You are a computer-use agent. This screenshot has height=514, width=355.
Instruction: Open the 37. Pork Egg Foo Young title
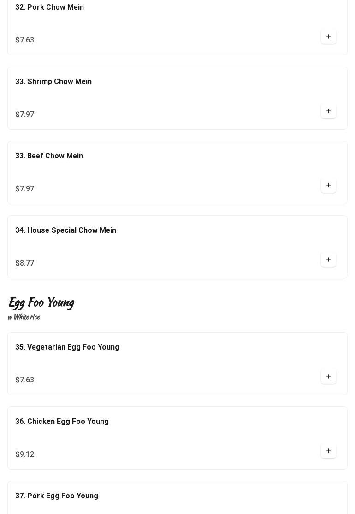(x=57, y=496)
